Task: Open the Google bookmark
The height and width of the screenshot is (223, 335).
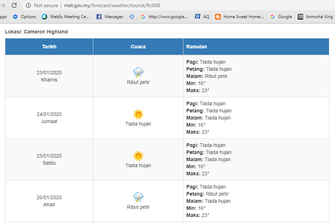Action: pos(281,17)
